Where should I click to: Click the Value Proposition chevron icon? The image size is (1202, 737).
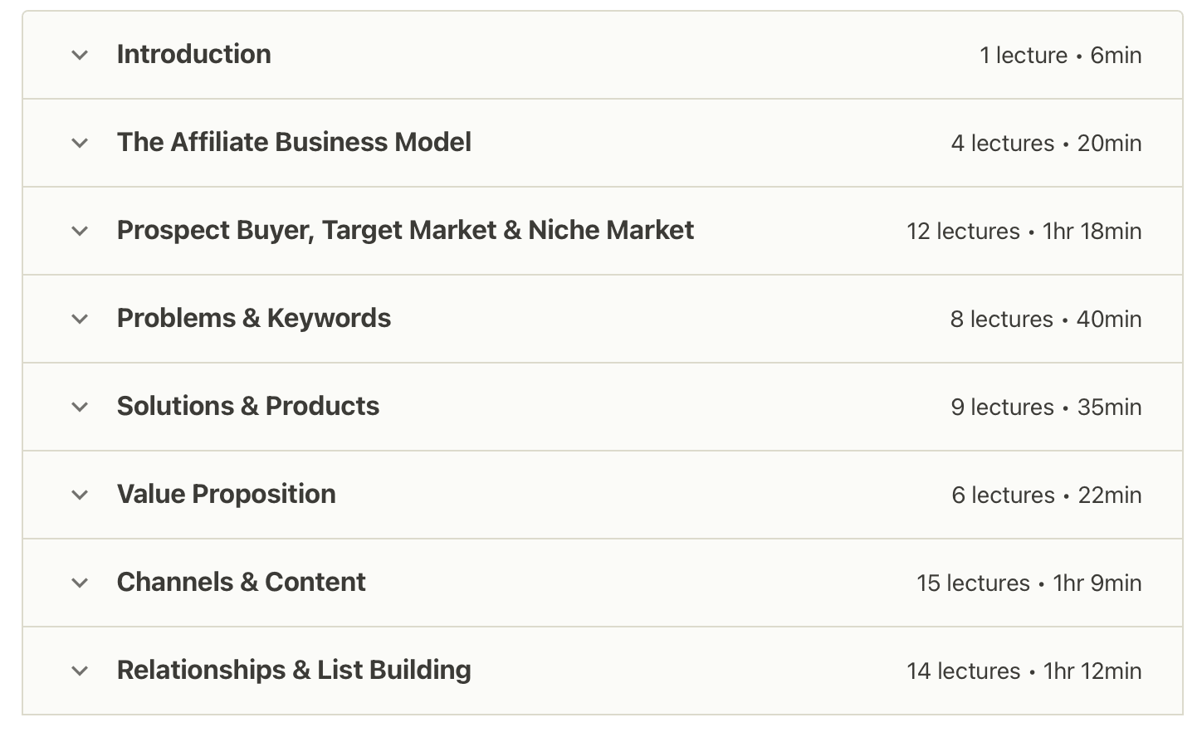[x=80, y=495]
